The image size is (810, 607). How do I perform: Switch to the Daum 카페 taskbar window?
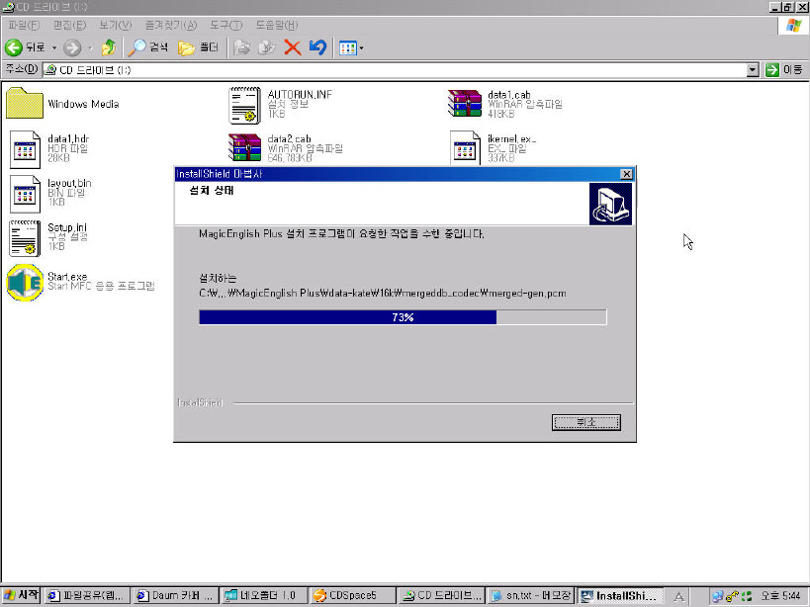coord(175,596)
